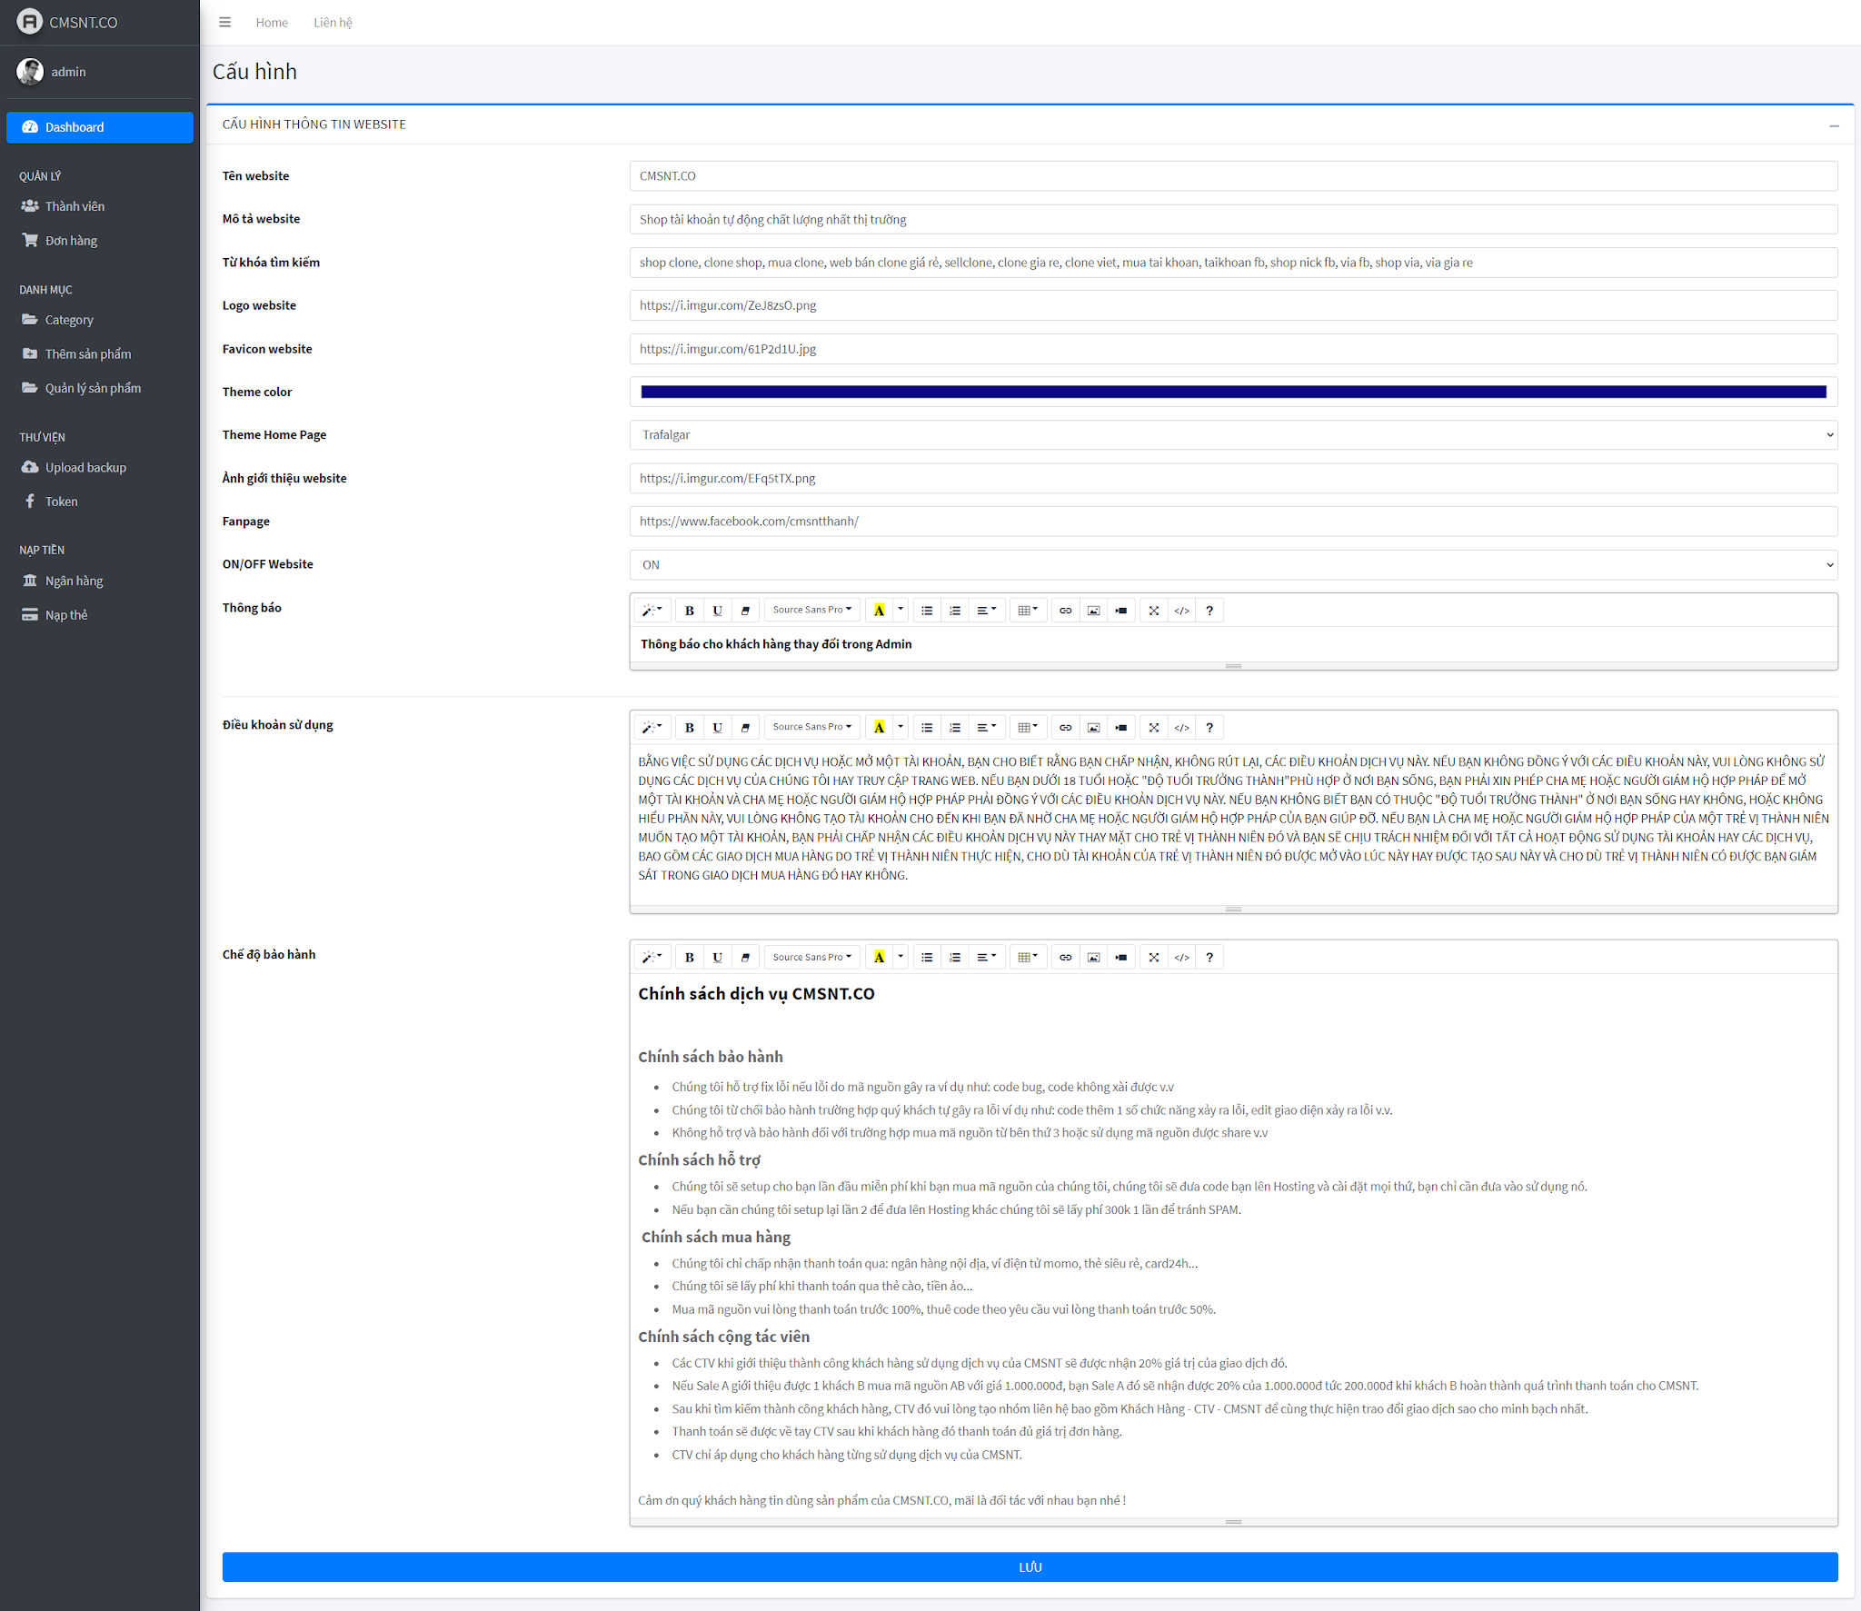Click the insert video icon in Thông báo editor
The height and width of the screenshot is (1611, 1861).
pyautogui.click(x=1121, y=611)
